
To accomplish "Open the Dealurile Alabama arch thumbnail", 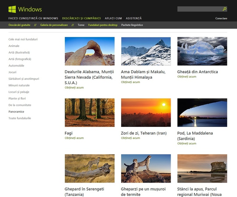I will point(90,51).
